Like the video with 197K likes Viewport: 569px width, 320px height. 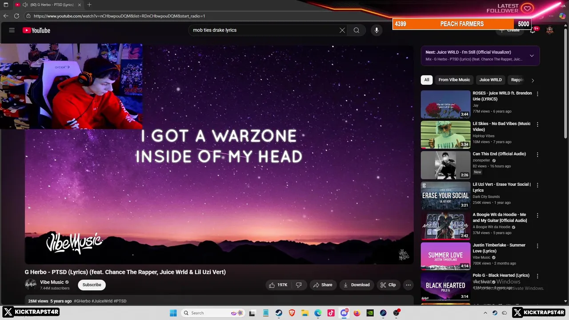[278, 285]
